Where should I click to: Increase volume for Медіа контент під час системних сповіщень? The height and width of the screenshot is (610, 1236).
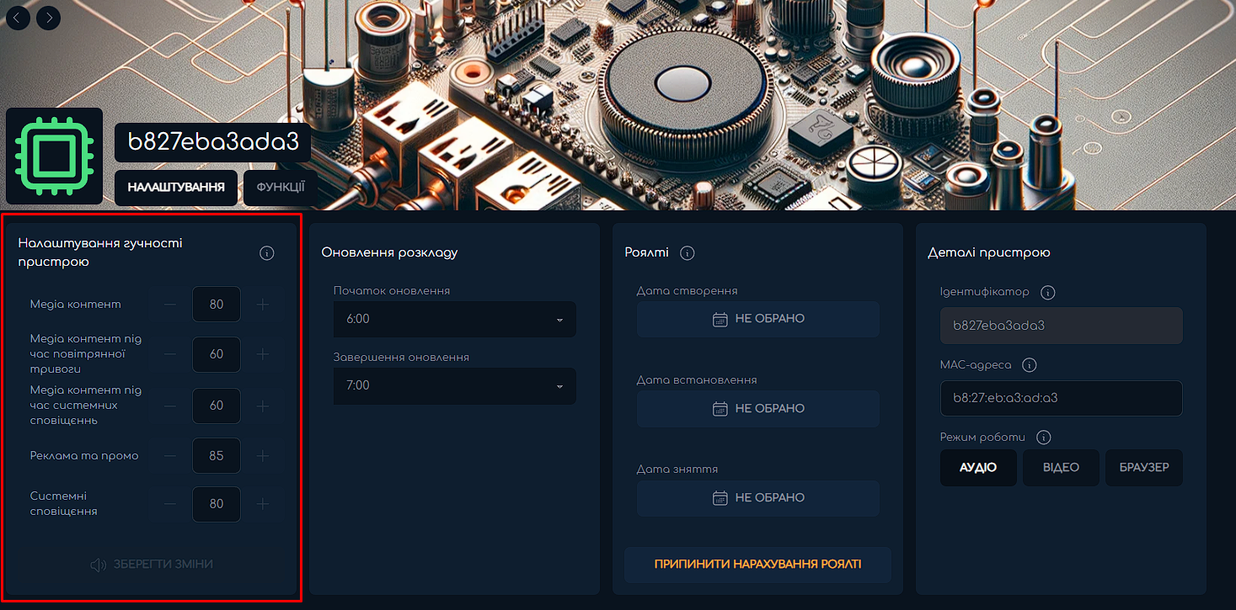[x=263, y=406]
